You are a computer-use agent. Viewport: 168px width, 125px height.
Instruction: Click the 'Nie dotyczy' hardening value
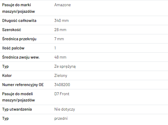(65, 109)
